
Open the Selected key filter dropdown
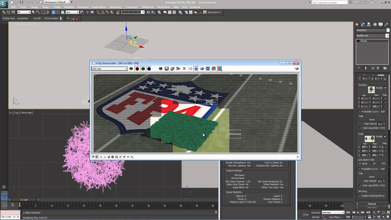pyautogui.click(x=333, y=212)
